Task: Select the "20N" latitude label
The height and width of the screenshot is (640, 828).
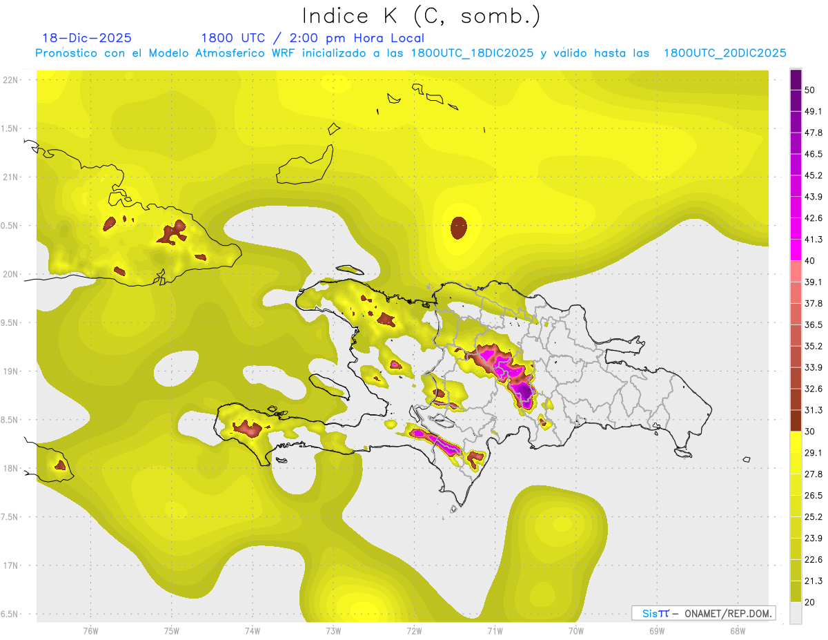Action: pyautogui.click(x=12, y=275)
